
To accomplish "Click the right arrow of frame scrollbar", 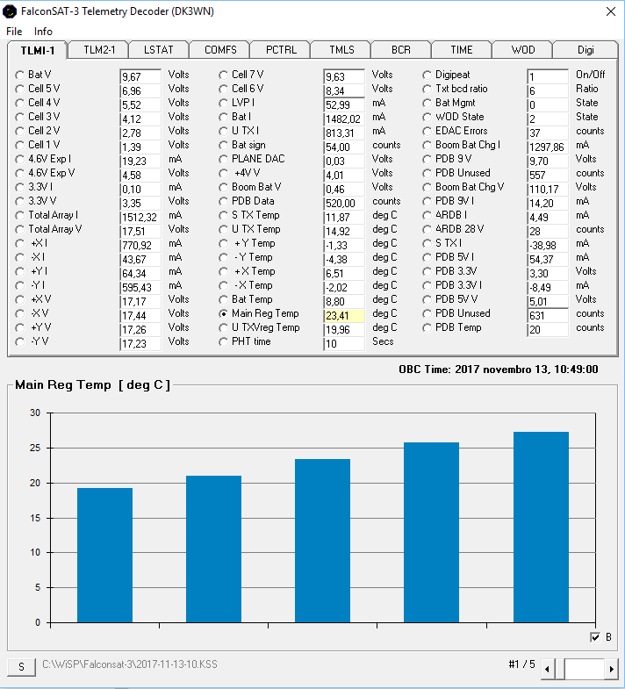I will pyautogui.click(x=611, y=669).
